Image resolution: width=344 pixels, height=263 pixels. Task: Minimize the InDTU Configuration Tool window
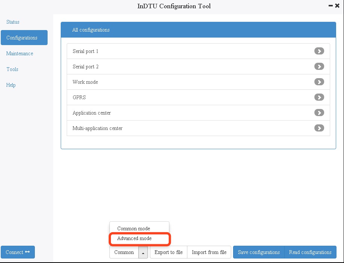coord(330,6)
